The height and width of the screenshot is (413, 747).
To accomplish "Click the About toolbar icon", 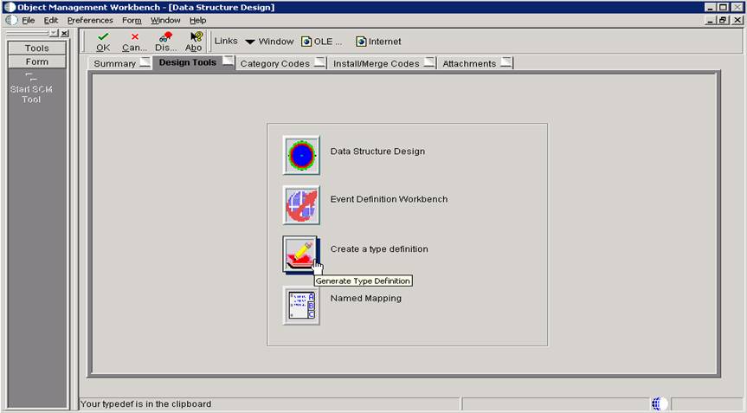I will 194,42.
